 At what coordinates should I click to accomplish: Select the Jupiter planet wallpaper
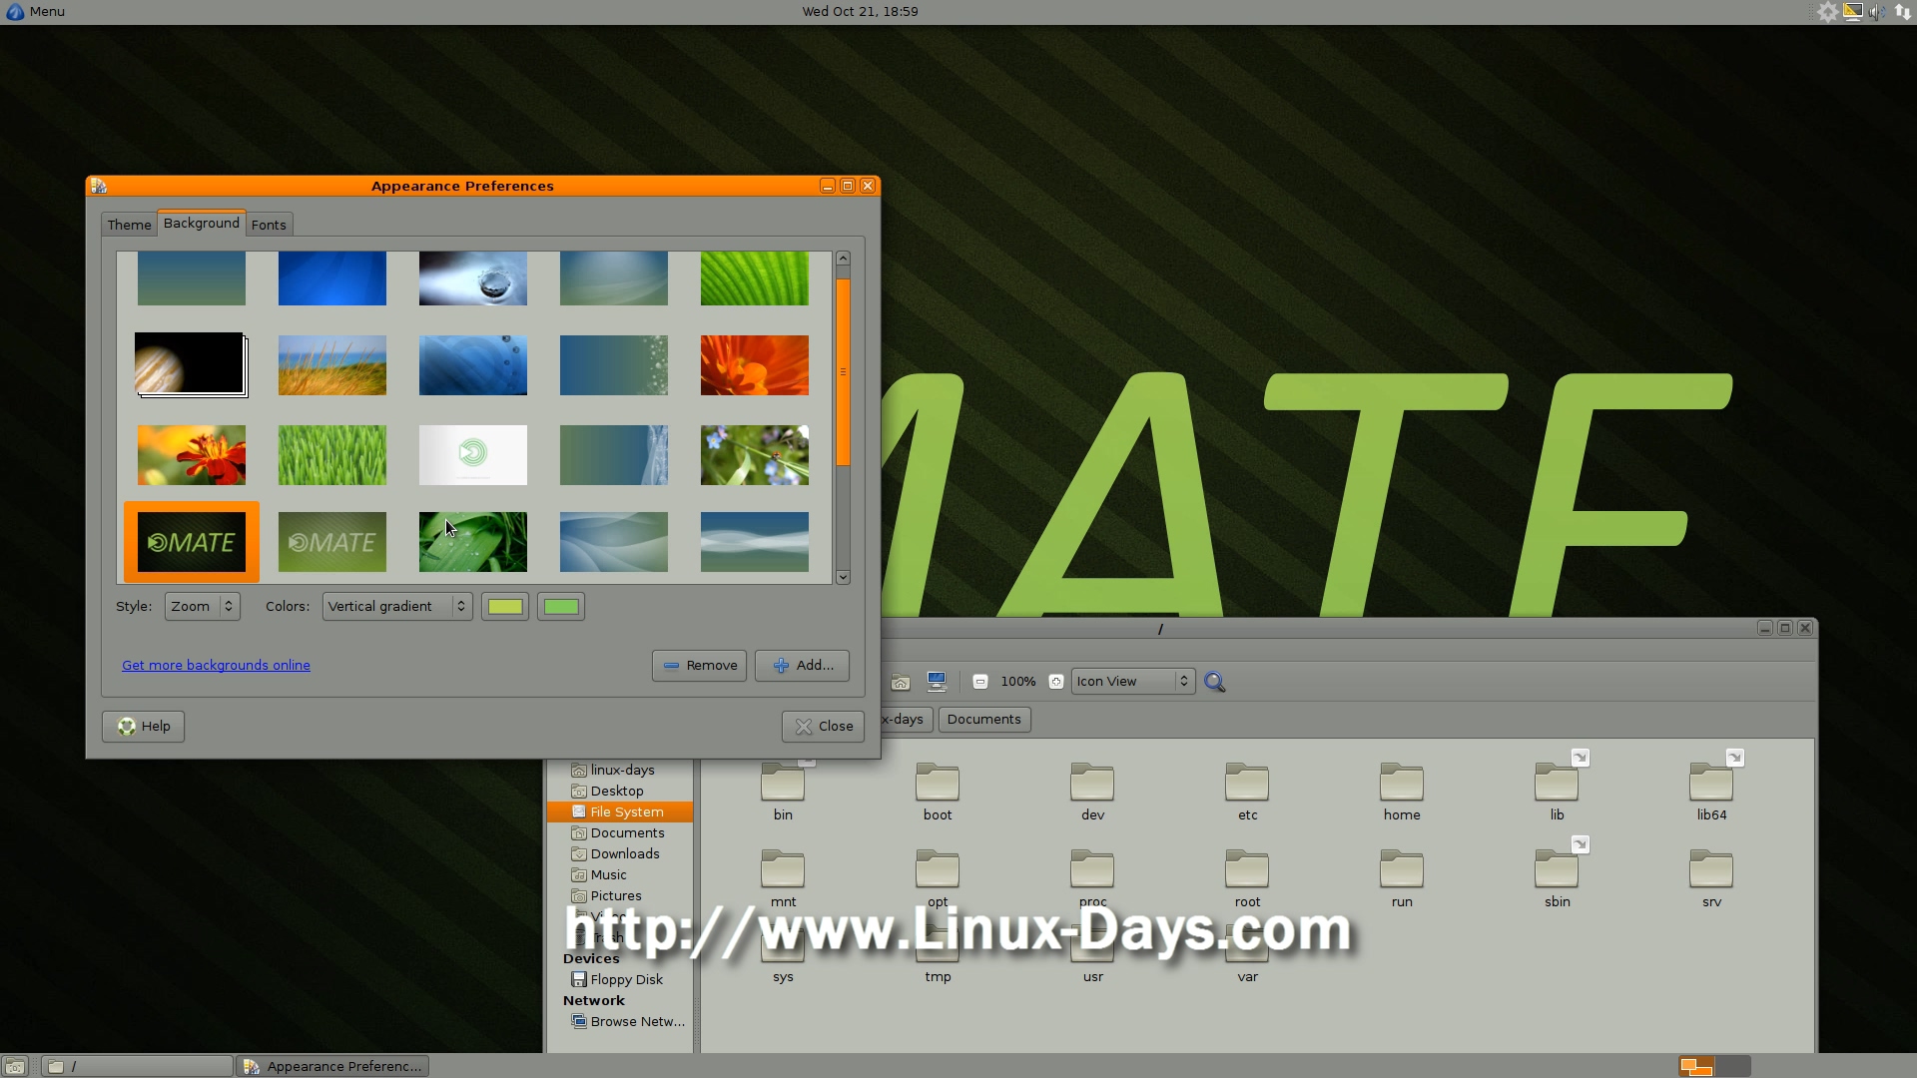pos(190,363)
